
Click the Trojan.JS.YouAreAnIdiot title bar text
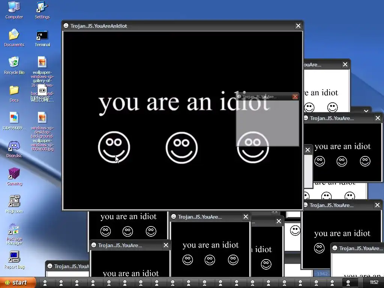coord(99,26)
